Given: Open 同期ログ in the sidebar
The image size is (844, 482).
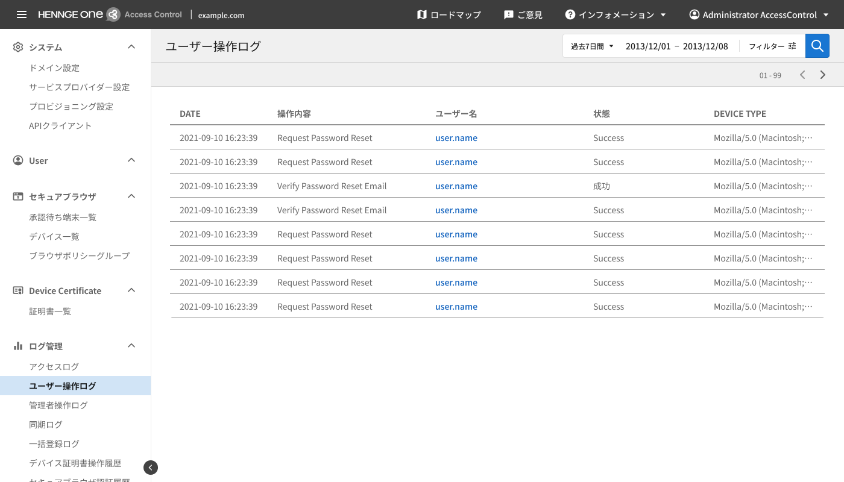Looking at the screenshot, I should pos(46,425).
